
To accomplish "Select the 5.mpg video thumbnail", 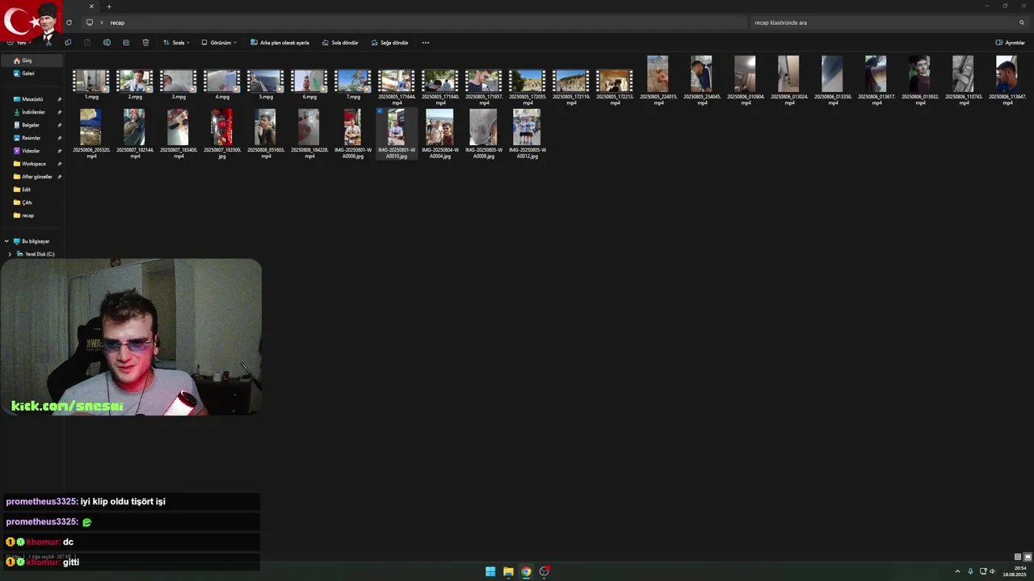I will (266, 81).
